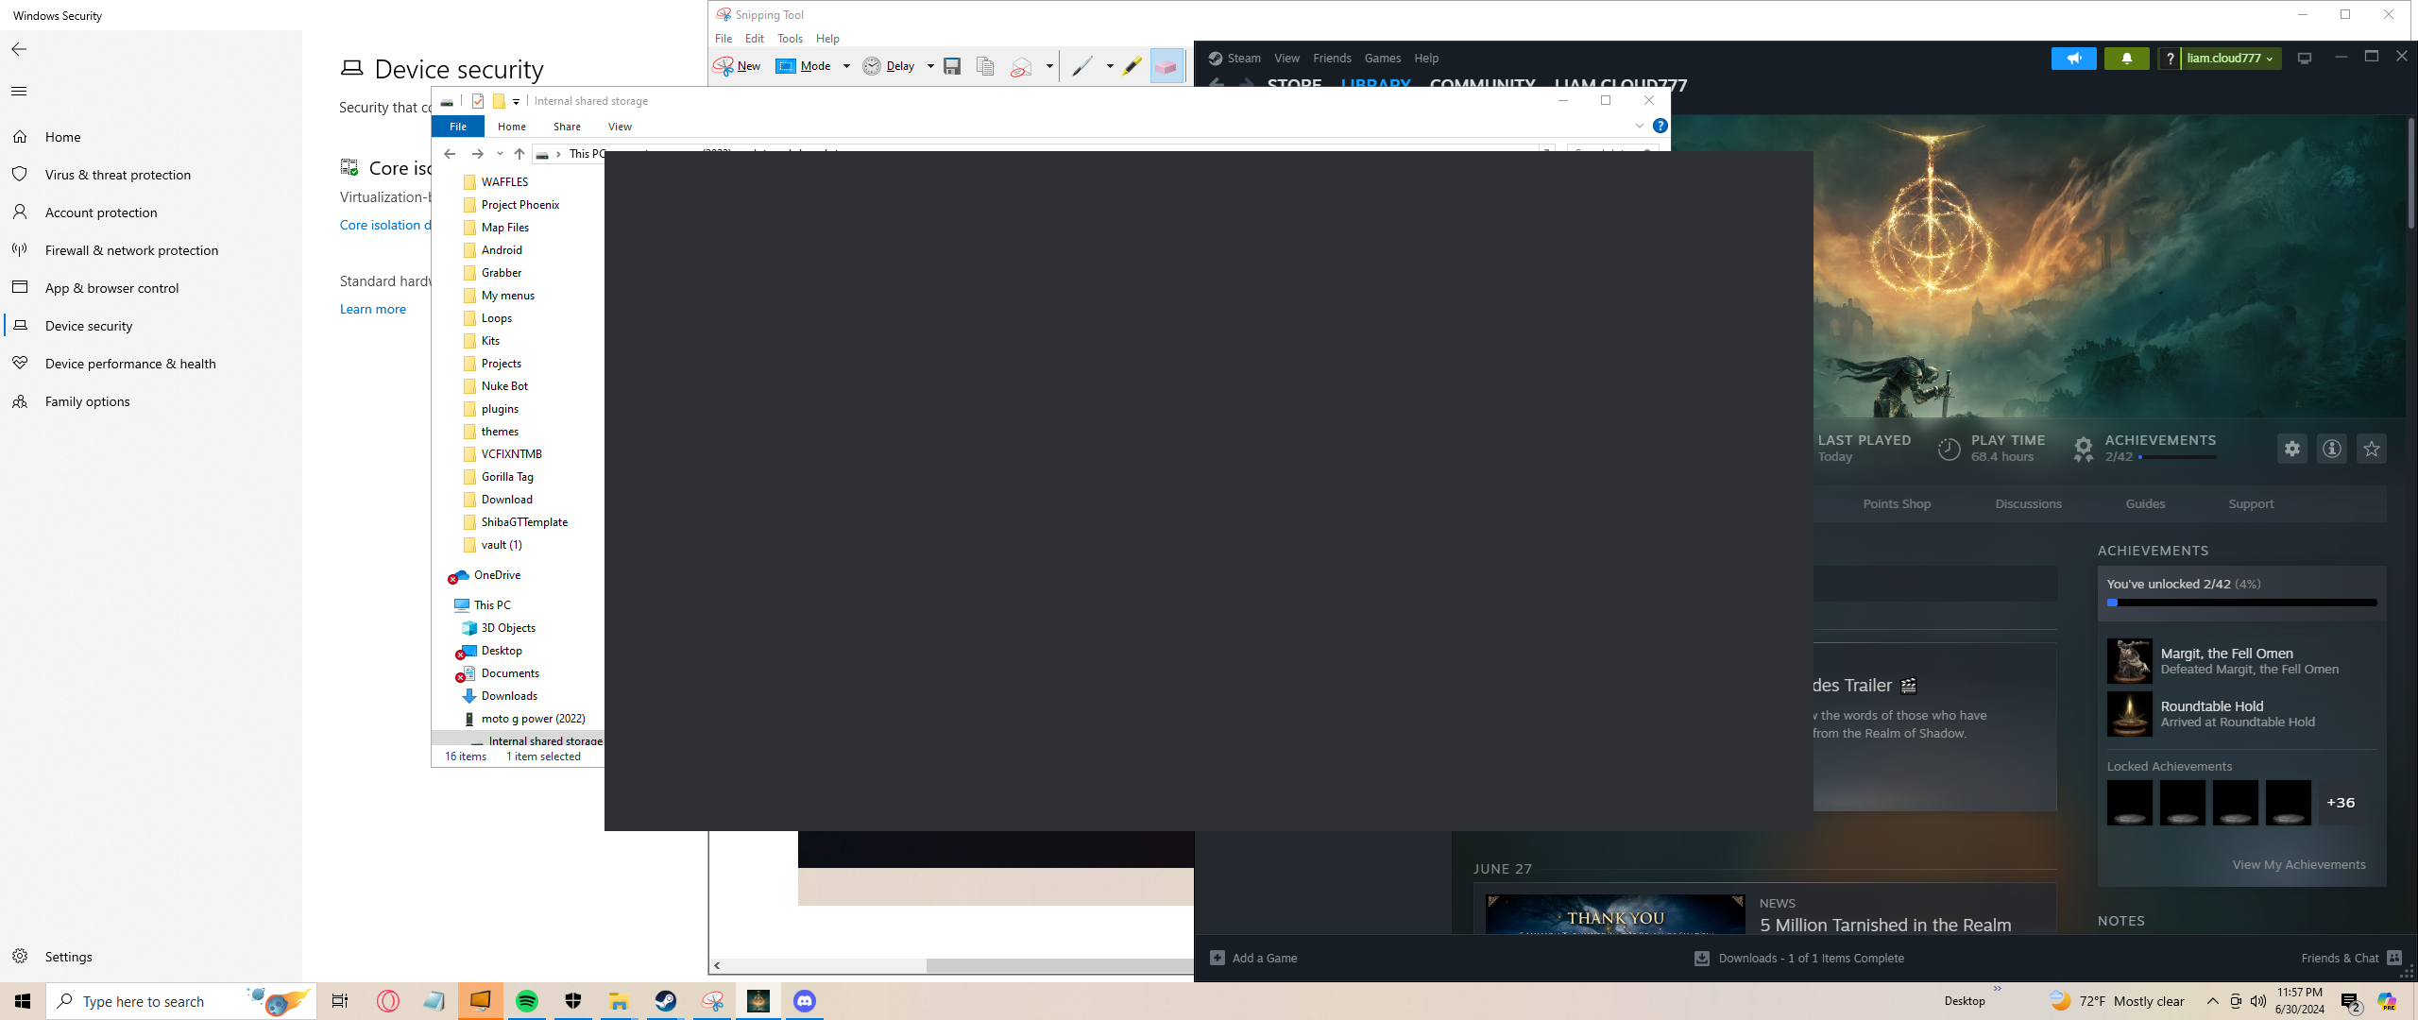Select OneDrive in Explorer's navigation pane
Screen dimensions: 2418x1020
497,575
